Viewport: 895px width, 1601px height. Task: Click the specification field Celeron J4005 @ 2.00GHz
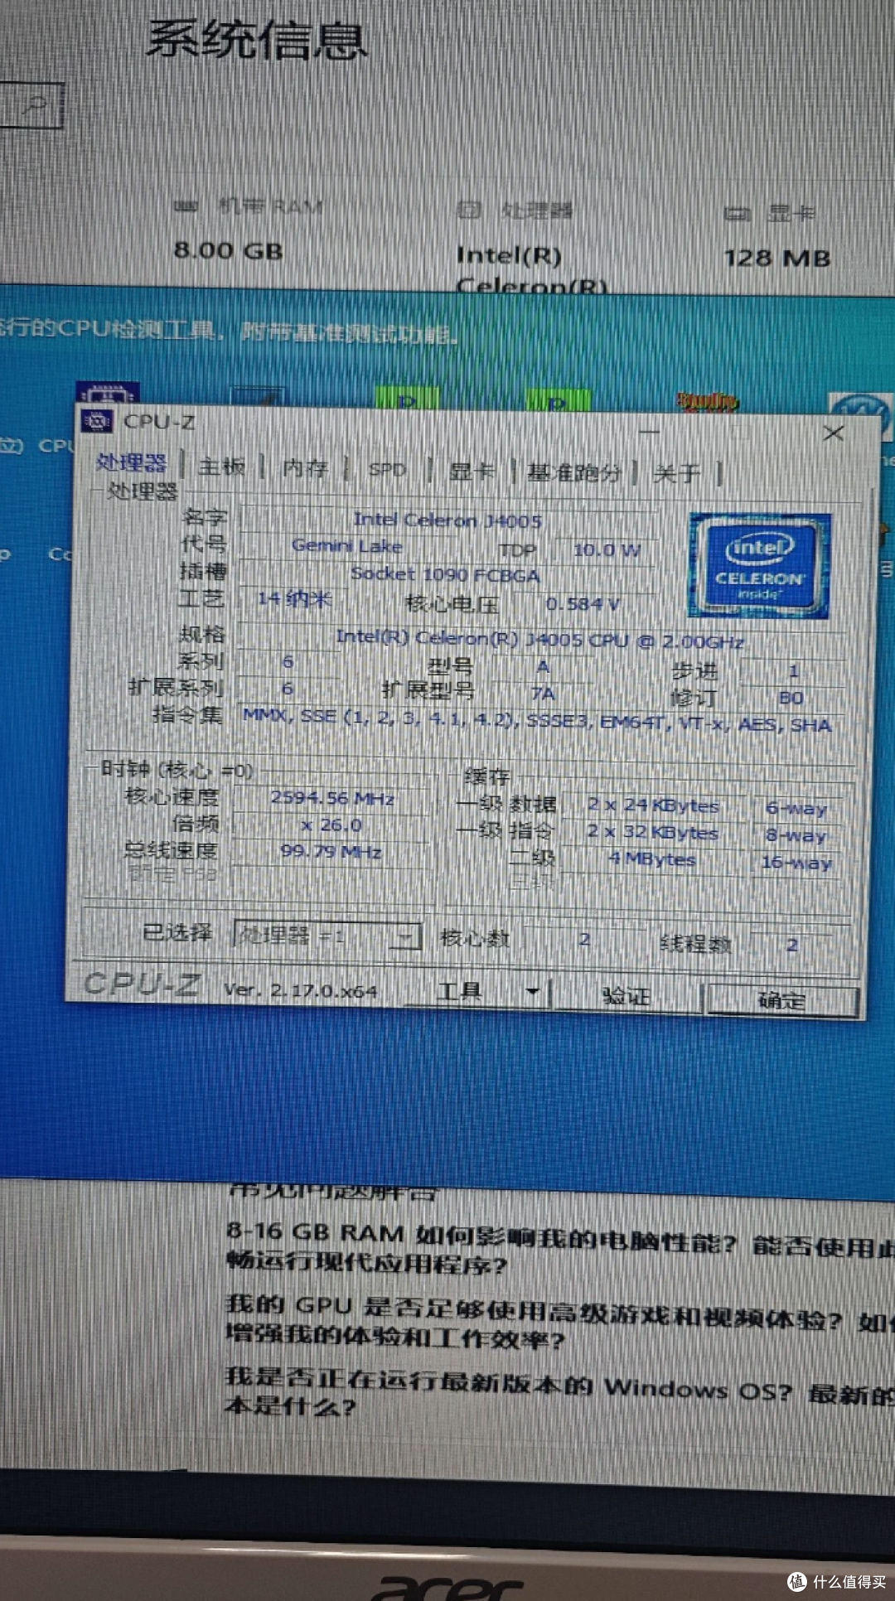pyautogui.click(x=540, y=641)
